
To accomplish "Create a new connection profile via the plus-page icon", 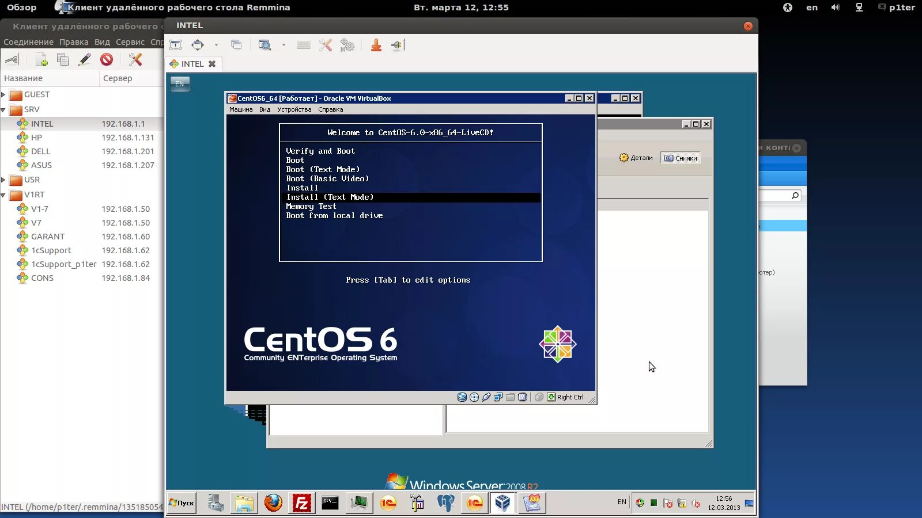I will [x=41, y=59].
